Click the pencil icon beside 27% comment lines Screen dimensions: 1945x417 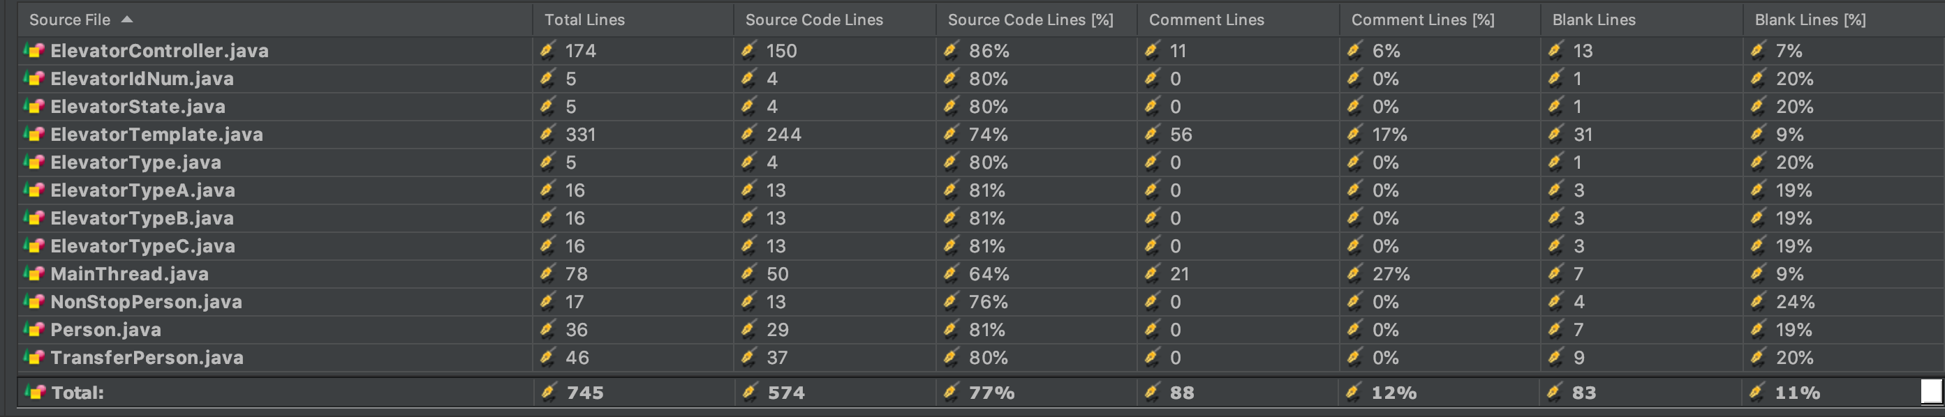click(x=1354, y=274)
